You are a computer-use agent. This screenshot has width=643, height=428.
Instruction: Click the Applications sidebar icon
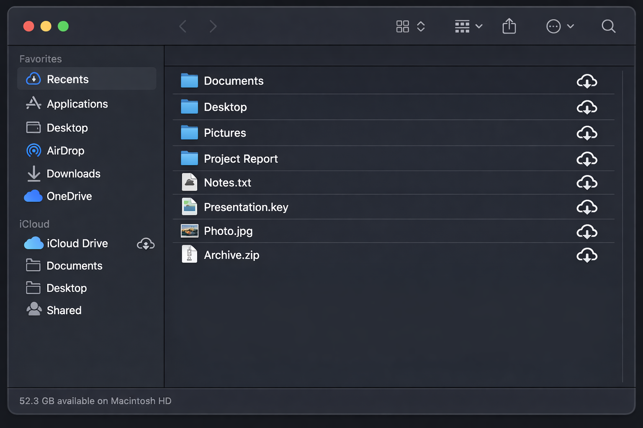click(x=33, y=103)
